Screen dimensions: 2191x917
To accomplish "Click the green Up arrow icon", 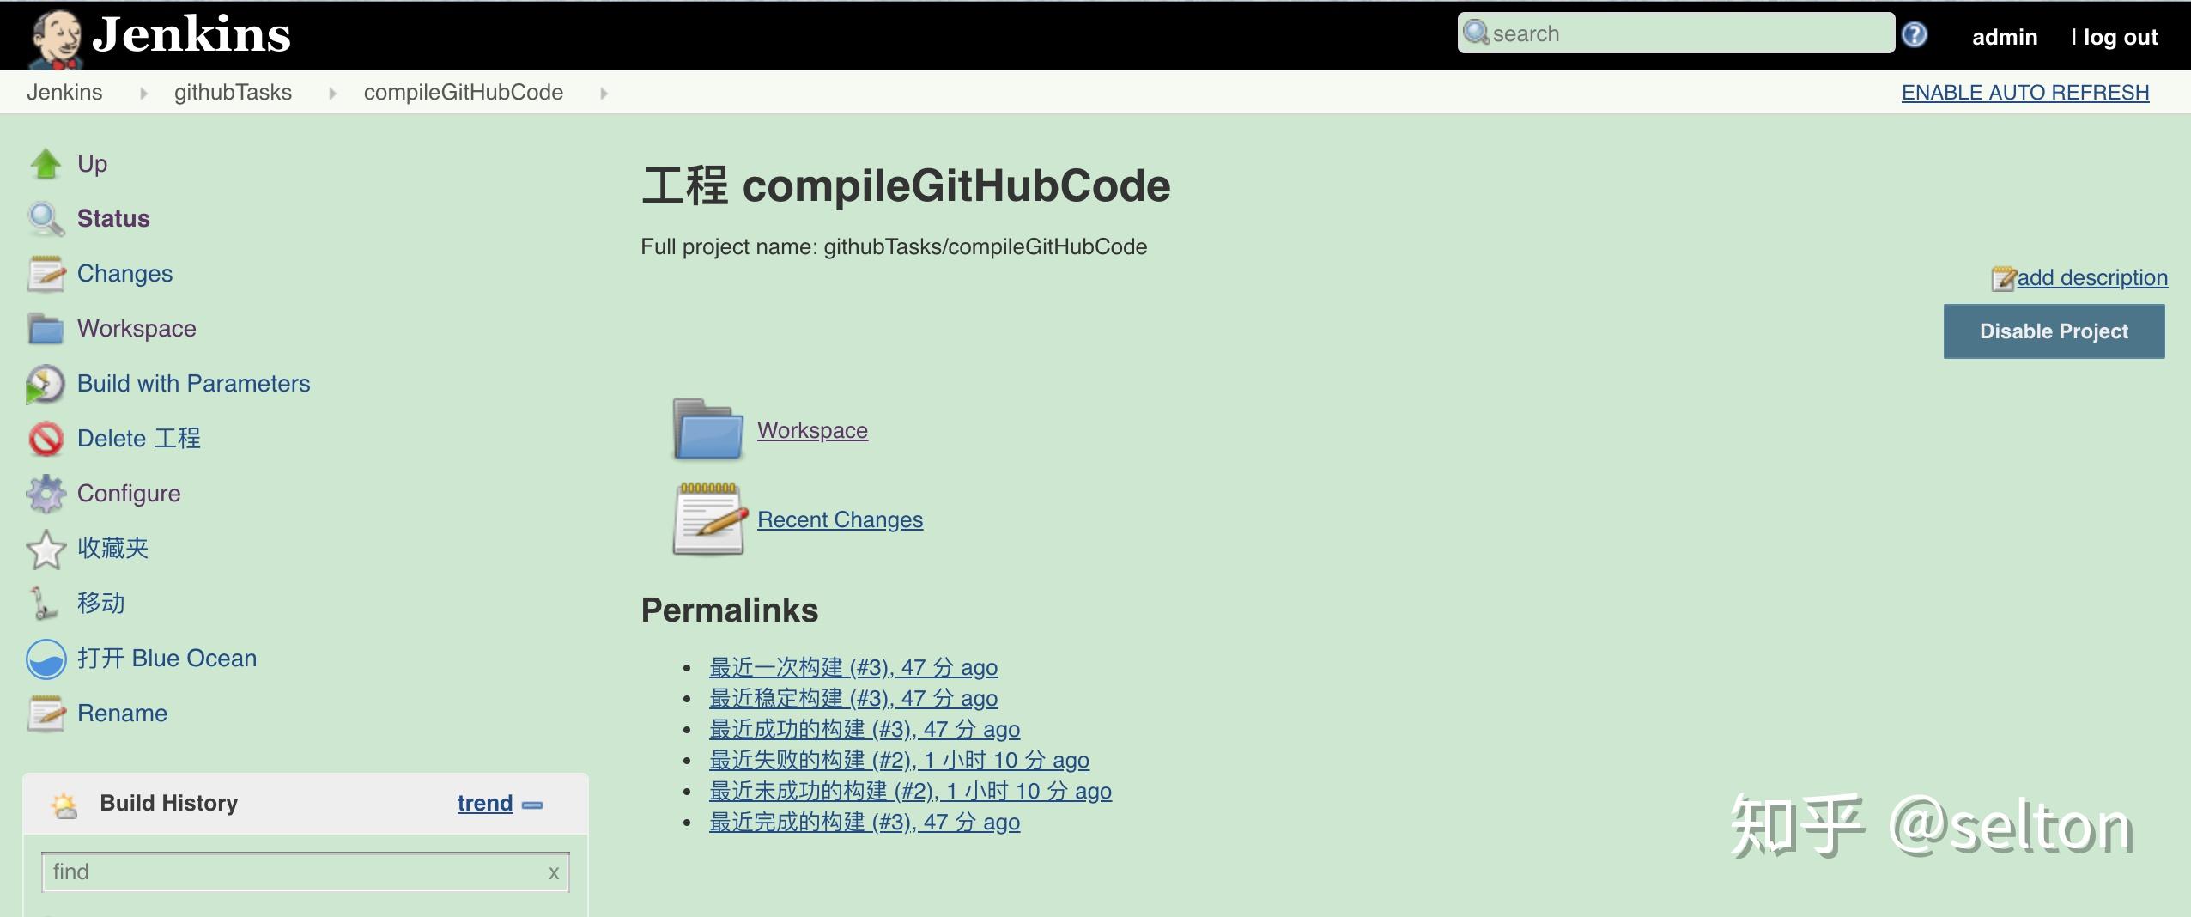I will (46, 164).
